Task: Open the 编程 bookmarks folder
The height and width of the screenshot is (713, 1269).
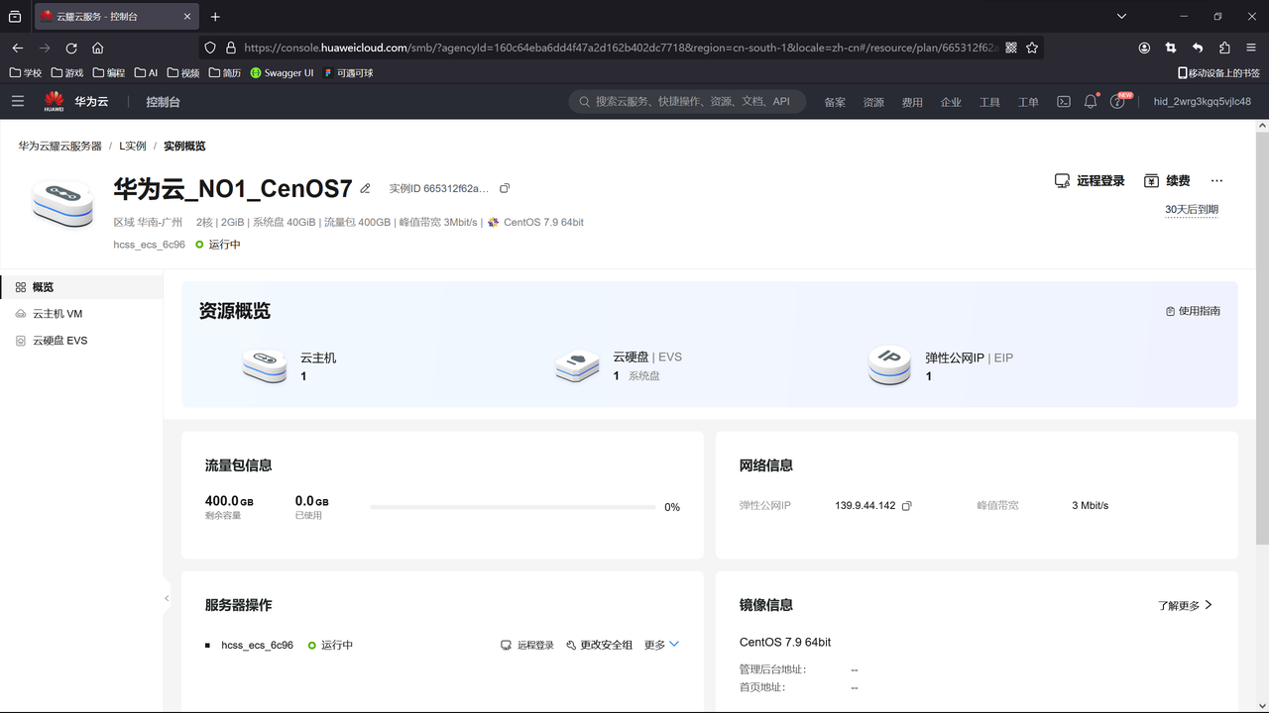Action: click(109, 72)
